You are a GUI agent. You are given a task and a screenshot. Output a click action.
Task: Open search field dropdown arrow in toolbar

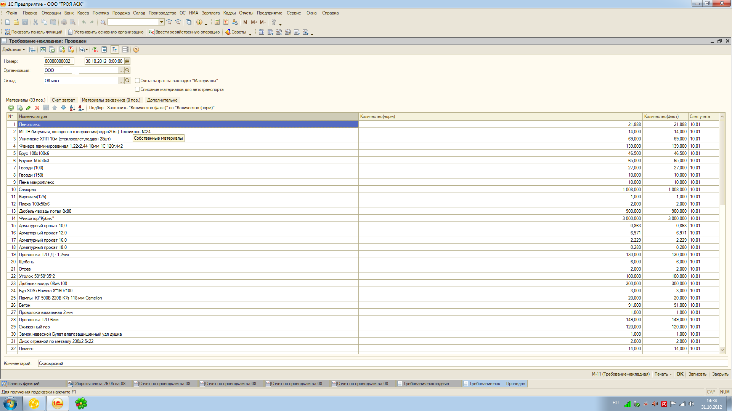tap(162, 22)
